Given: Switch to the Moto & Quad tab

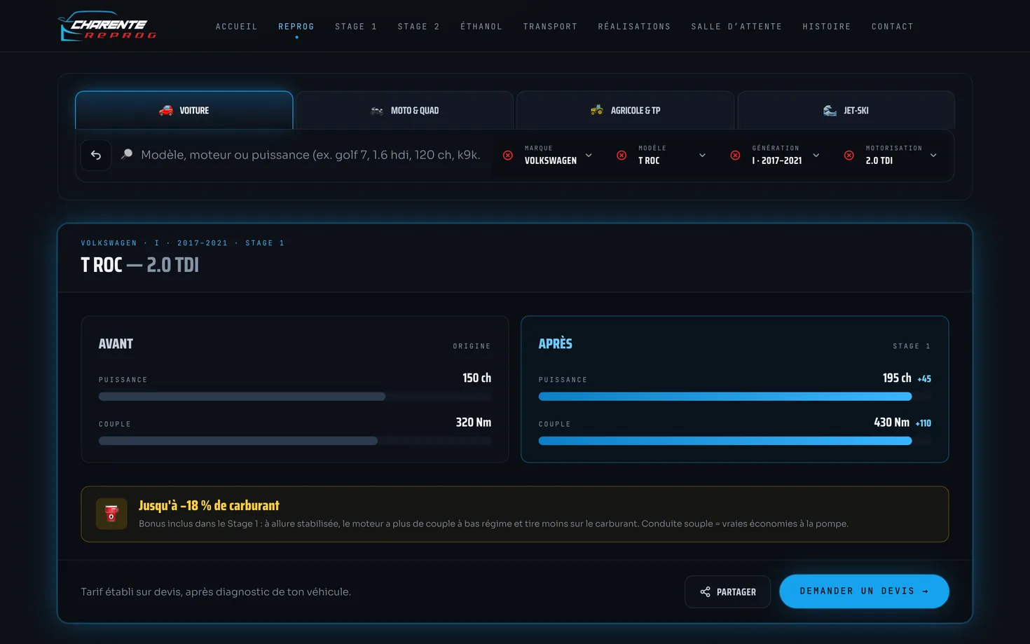Looking at the screenshot, I should point(405,110).
